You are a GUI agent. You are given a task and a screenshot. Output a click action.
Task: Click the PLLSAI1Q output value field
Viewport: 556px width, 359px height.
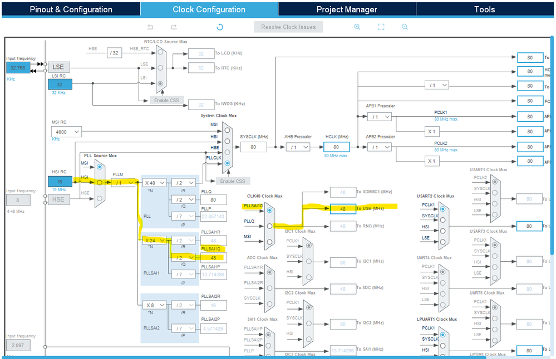tap(214, 258)
